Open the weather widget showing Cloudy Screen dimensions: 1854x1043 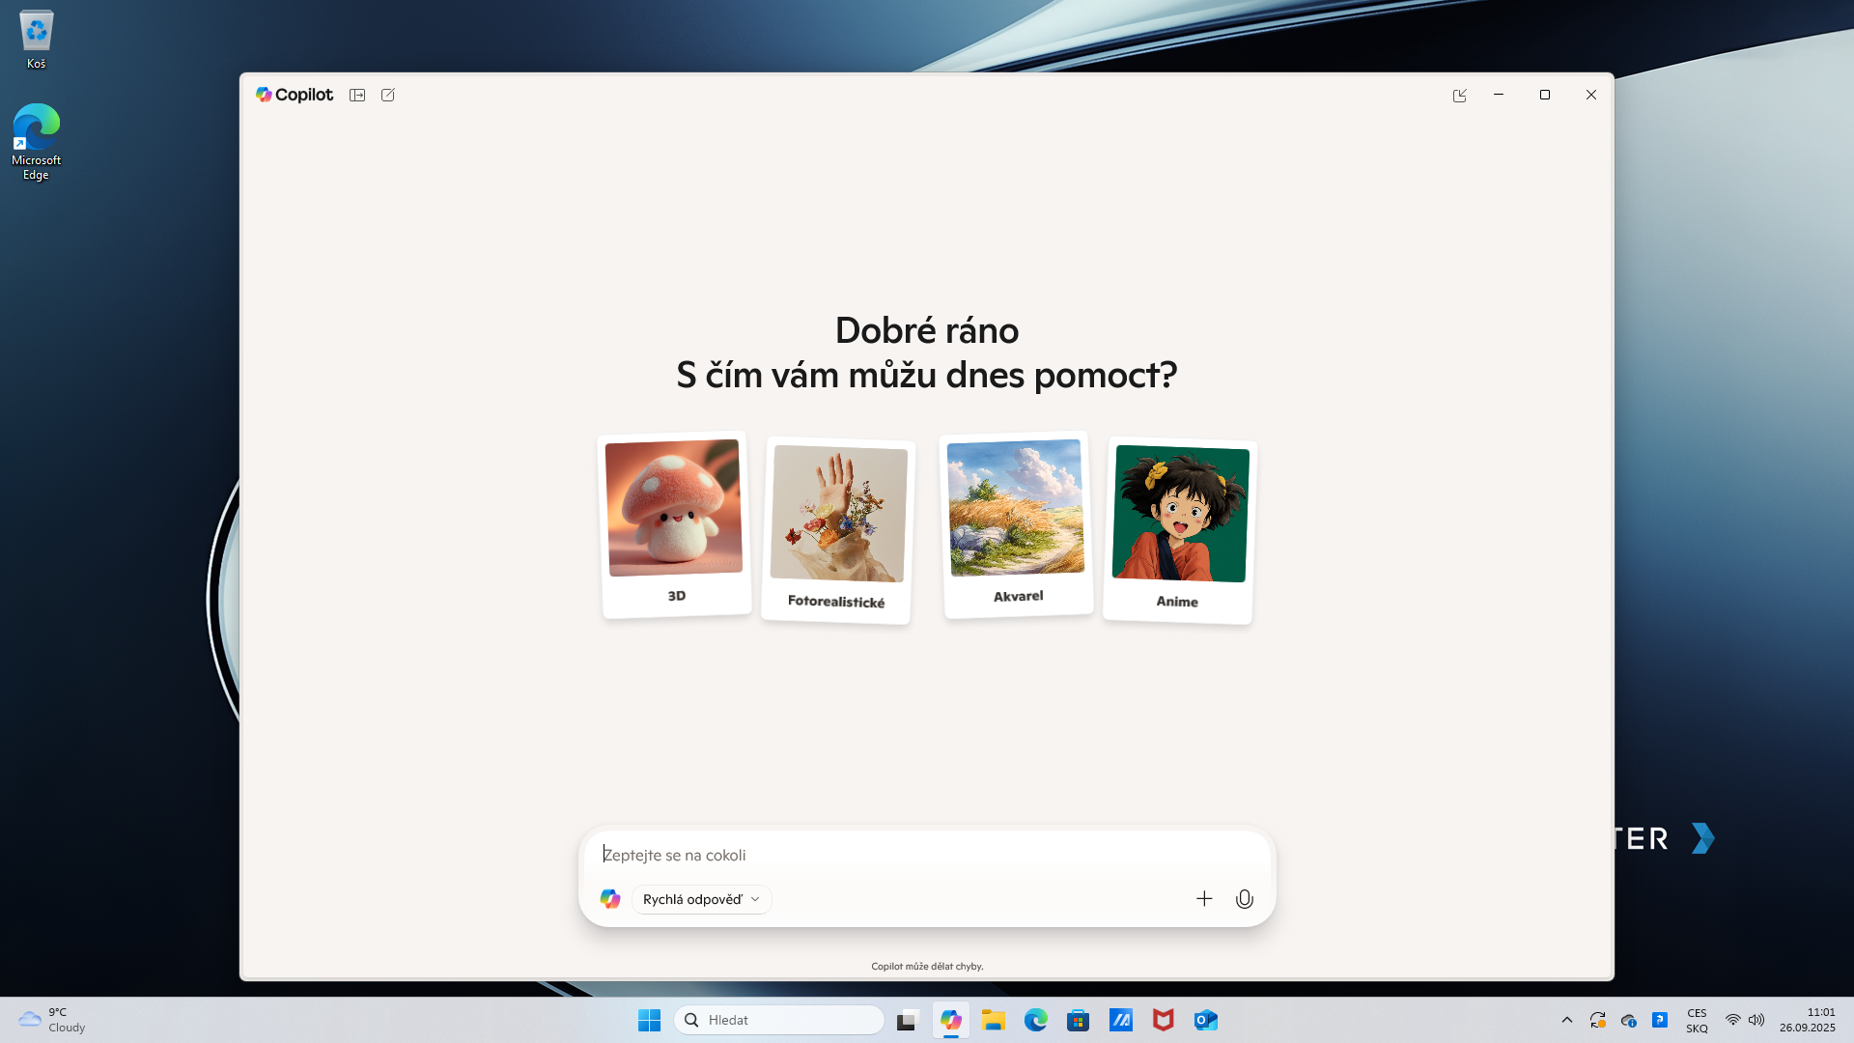[53, 1020]
